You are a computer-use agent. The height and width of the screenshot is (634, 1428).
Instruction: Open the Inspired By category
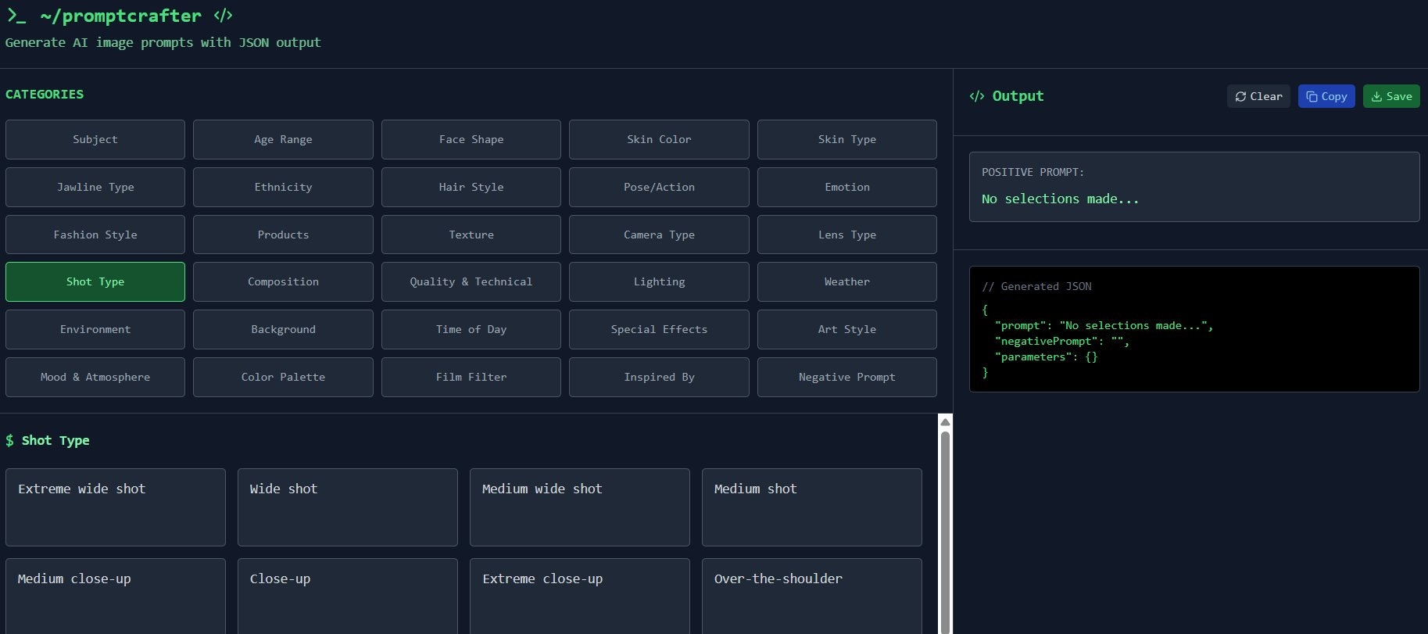click(659, 377)
